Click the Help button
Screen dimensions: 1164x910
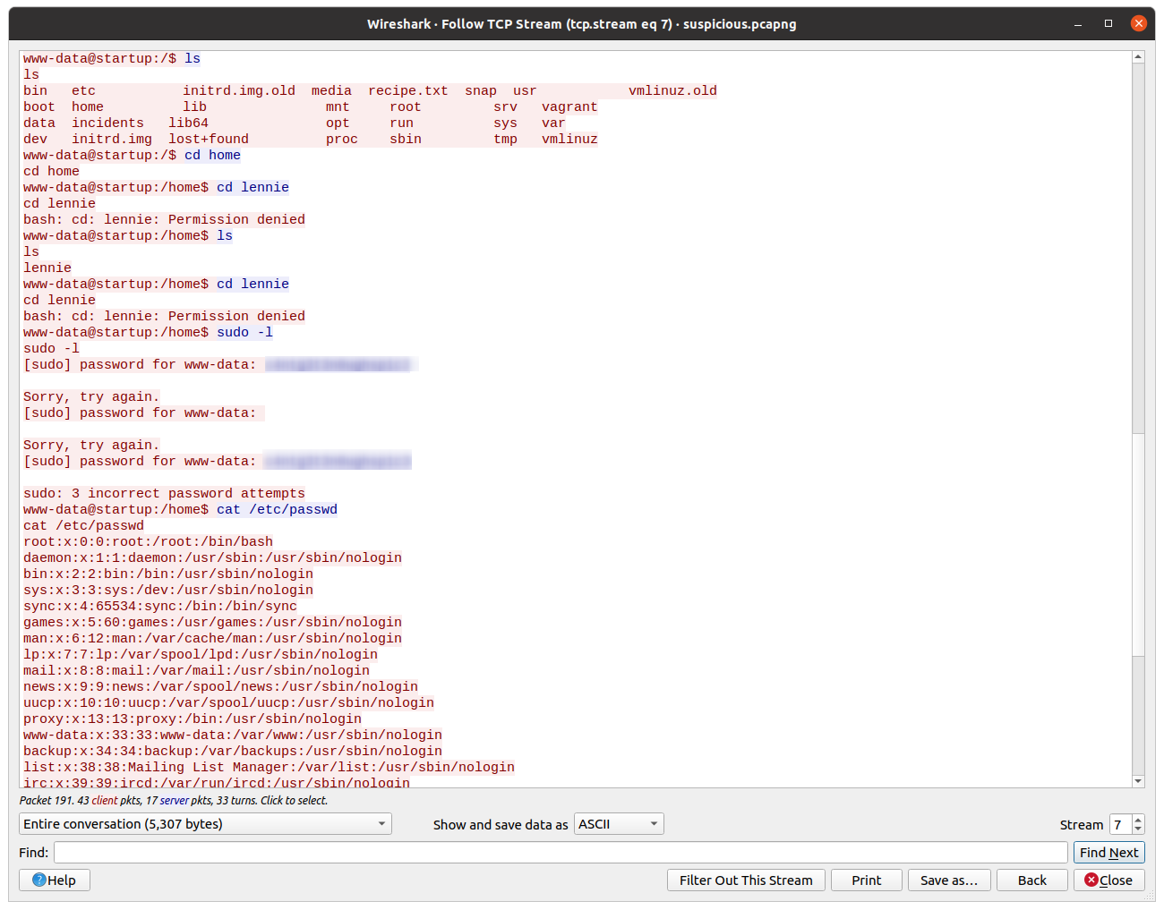(55, 880)
